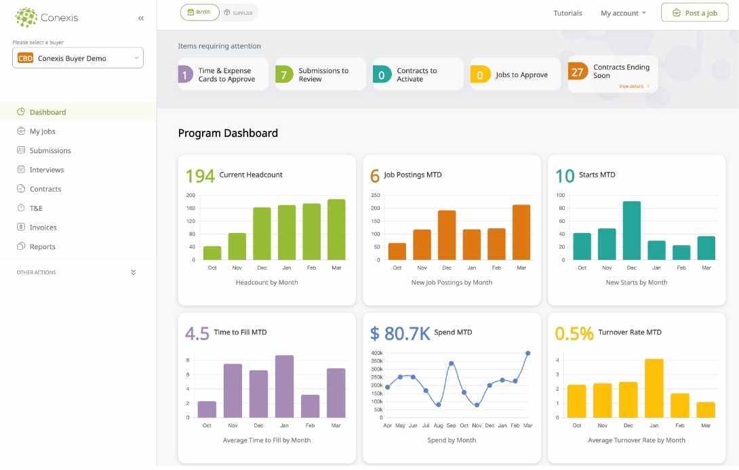Click the green 7 Submissions badge
739x470 pixels.
point(283,74)
